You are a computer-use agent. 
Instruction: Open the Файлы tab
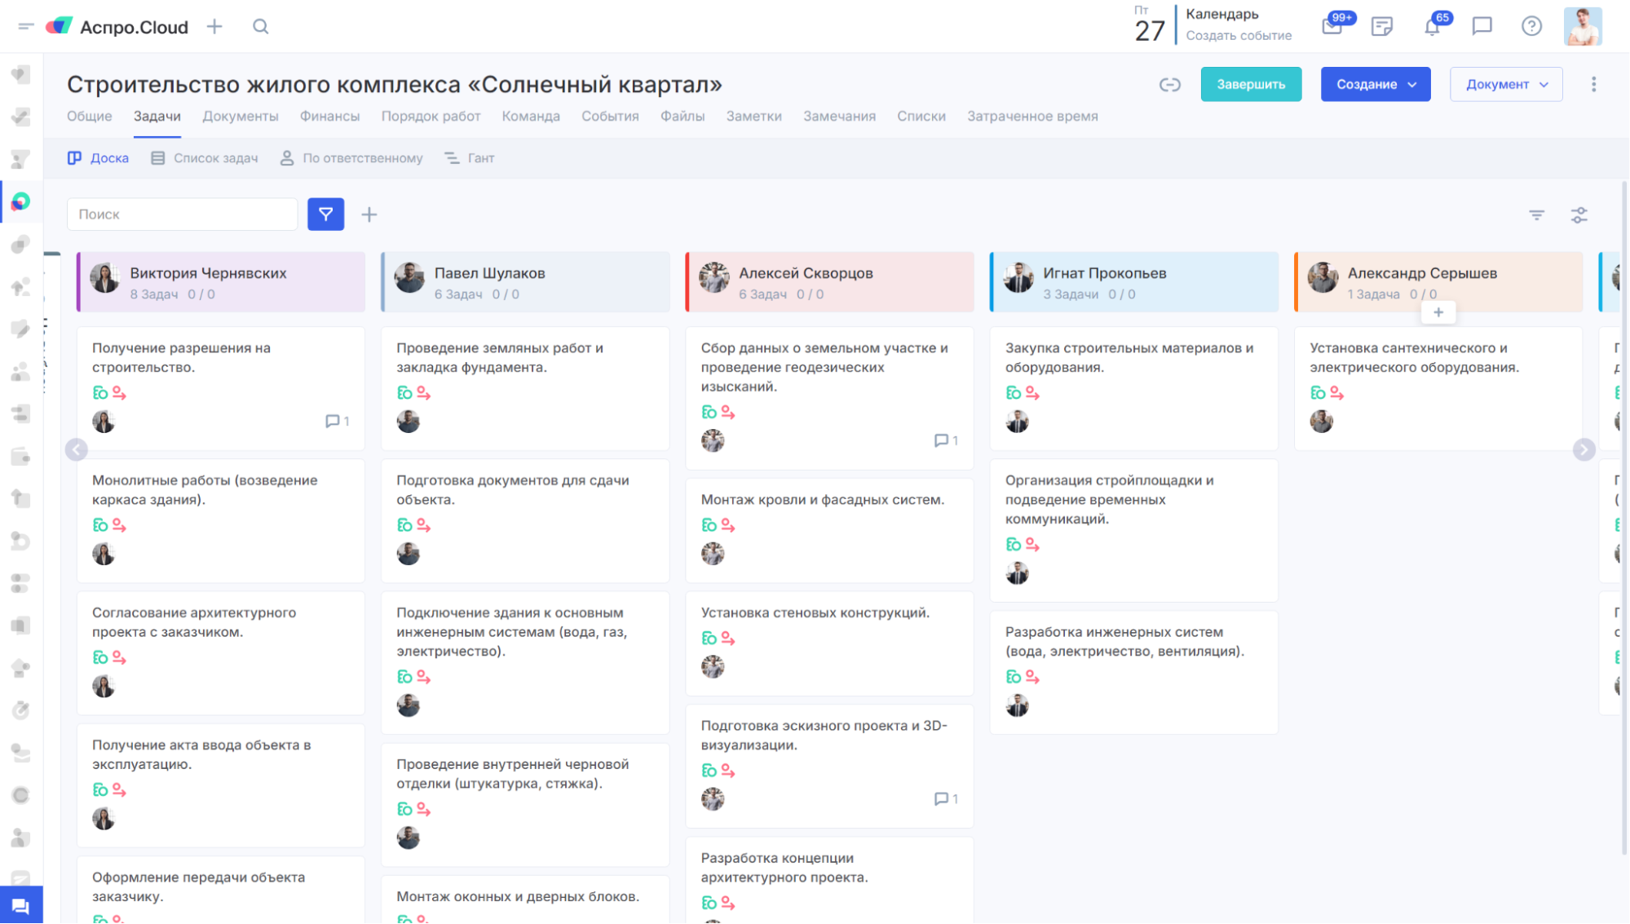point(682,117)
